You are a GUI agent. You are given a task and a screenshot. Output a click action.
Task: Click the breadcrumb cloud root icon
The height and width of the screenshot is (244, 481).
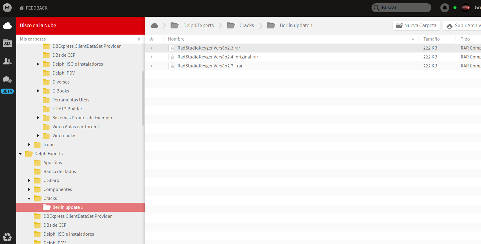(x=154, y=25)
